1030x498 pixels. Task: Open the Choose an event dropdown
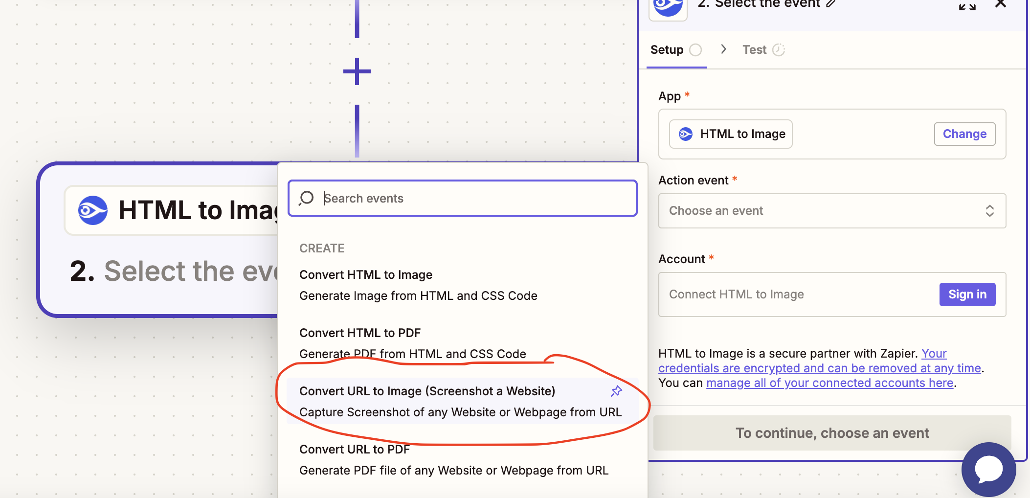[831, 211]
